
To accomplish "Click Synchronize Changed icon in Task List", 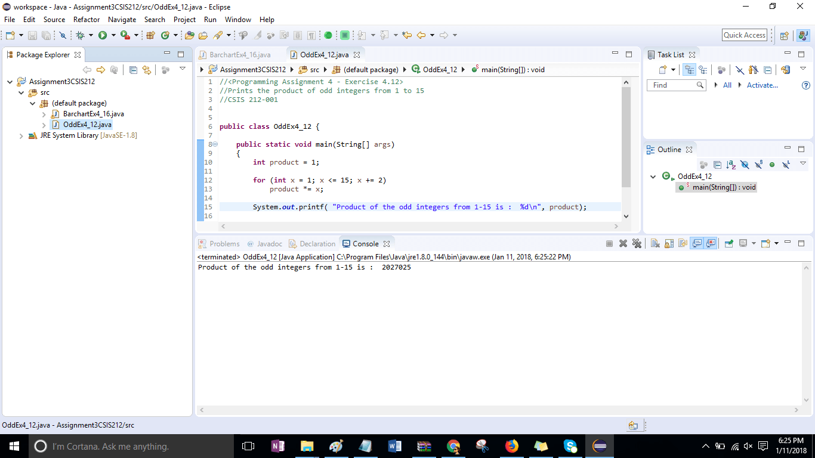I will coord(785,70).
